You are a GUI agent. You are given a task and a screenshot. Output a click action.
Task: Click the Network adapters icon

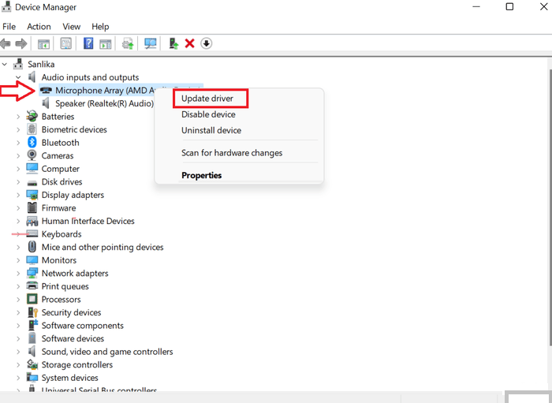32,273
